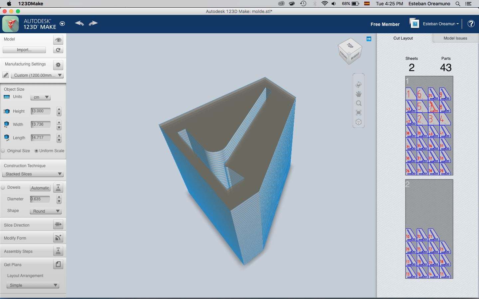
Task: Select cut layout sheet 1 thumbnail
Action: (429, 126)
